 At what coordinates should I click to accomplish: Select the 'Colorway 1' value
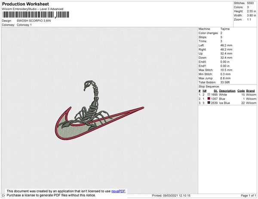(24, 25)
